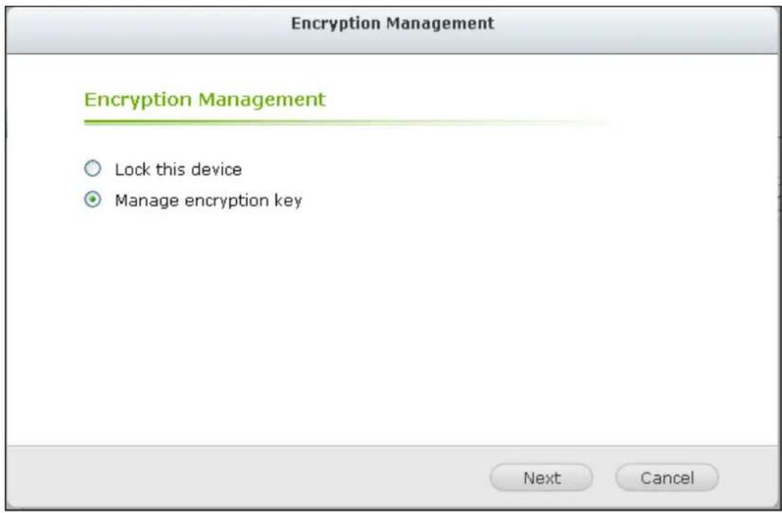The height and width of the screenshot is (513, 782).
Task: Click the word "Manage" in the second option
Action: point(140,201)
